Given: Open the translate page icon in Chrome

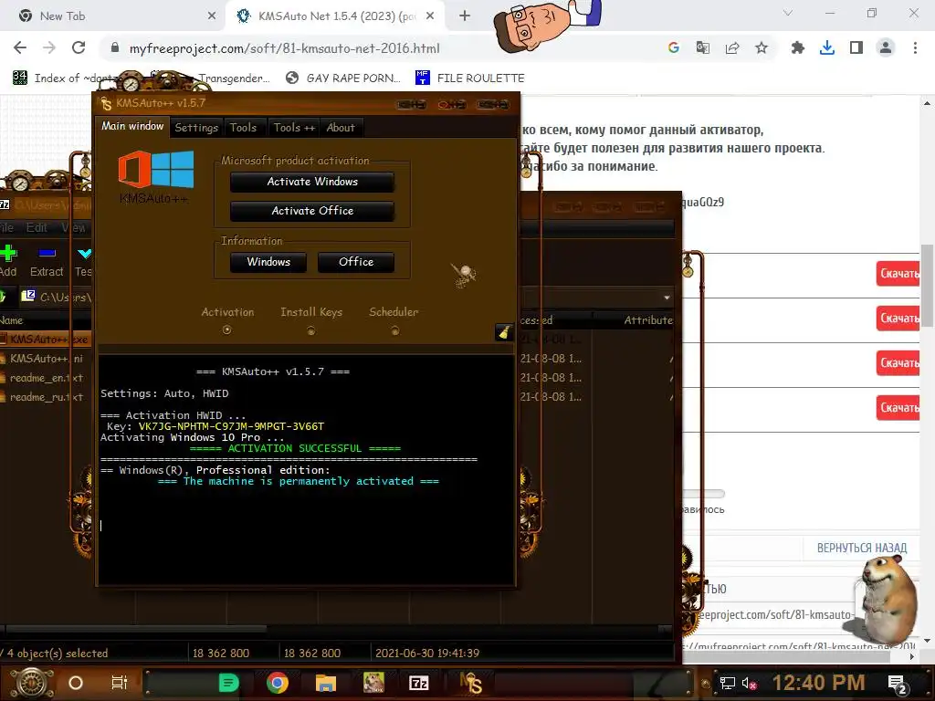Looking at the screenshot, I should click(702, 47).
